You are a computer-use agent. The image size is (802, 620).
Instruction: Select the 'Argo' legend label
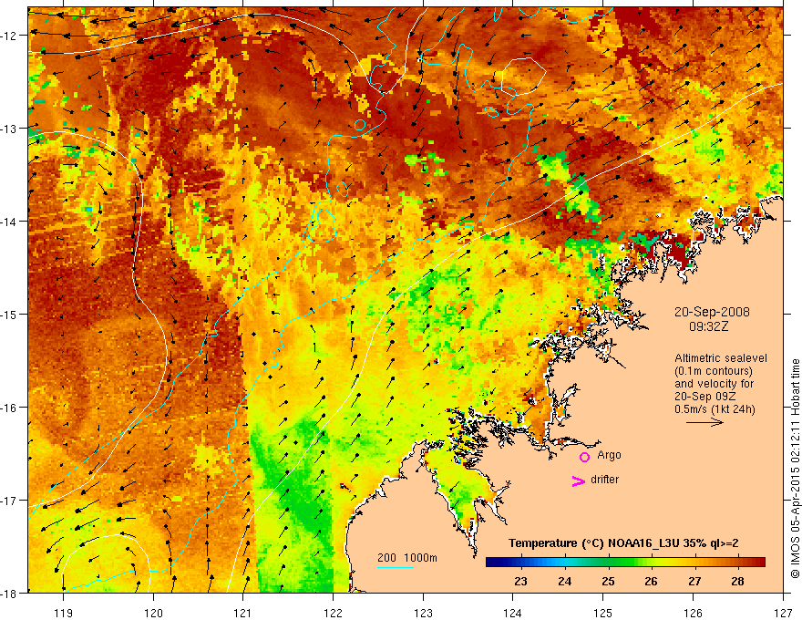(x=609, y=455)
